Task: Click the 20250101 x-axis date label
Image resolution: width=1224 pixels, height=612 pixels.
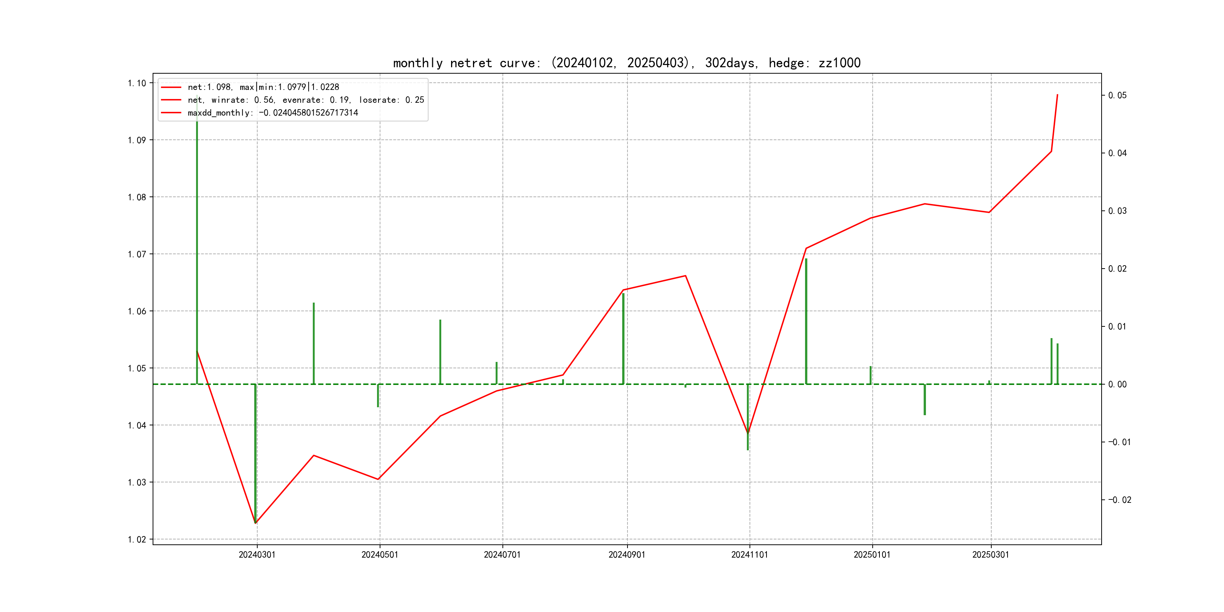Action: [872, 555]
